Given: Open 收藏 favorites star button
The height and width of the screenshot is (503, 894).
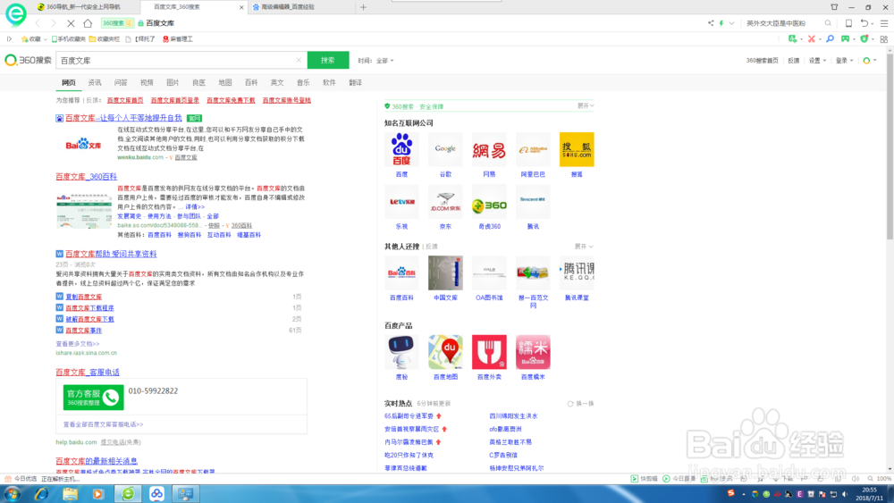Looking at the screenshot, I should click(x=31, y=38).
